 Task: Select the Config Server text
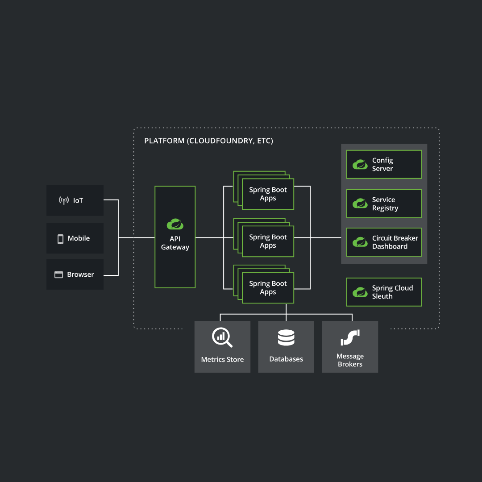tap(382, 164)
